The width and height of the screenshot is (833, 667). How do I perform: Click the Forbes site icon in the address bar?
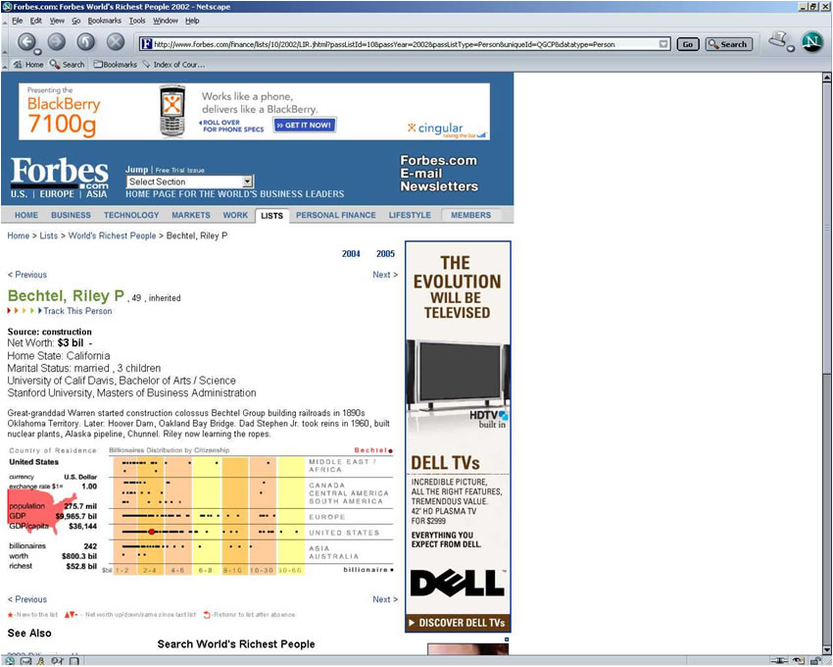pyautogui.click(x=147, y=44)
